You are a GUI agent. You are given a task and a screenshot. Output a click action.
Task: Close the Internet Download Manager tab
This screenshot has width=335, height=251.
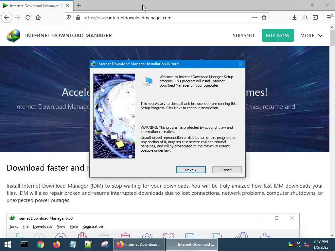click(68, 6)
